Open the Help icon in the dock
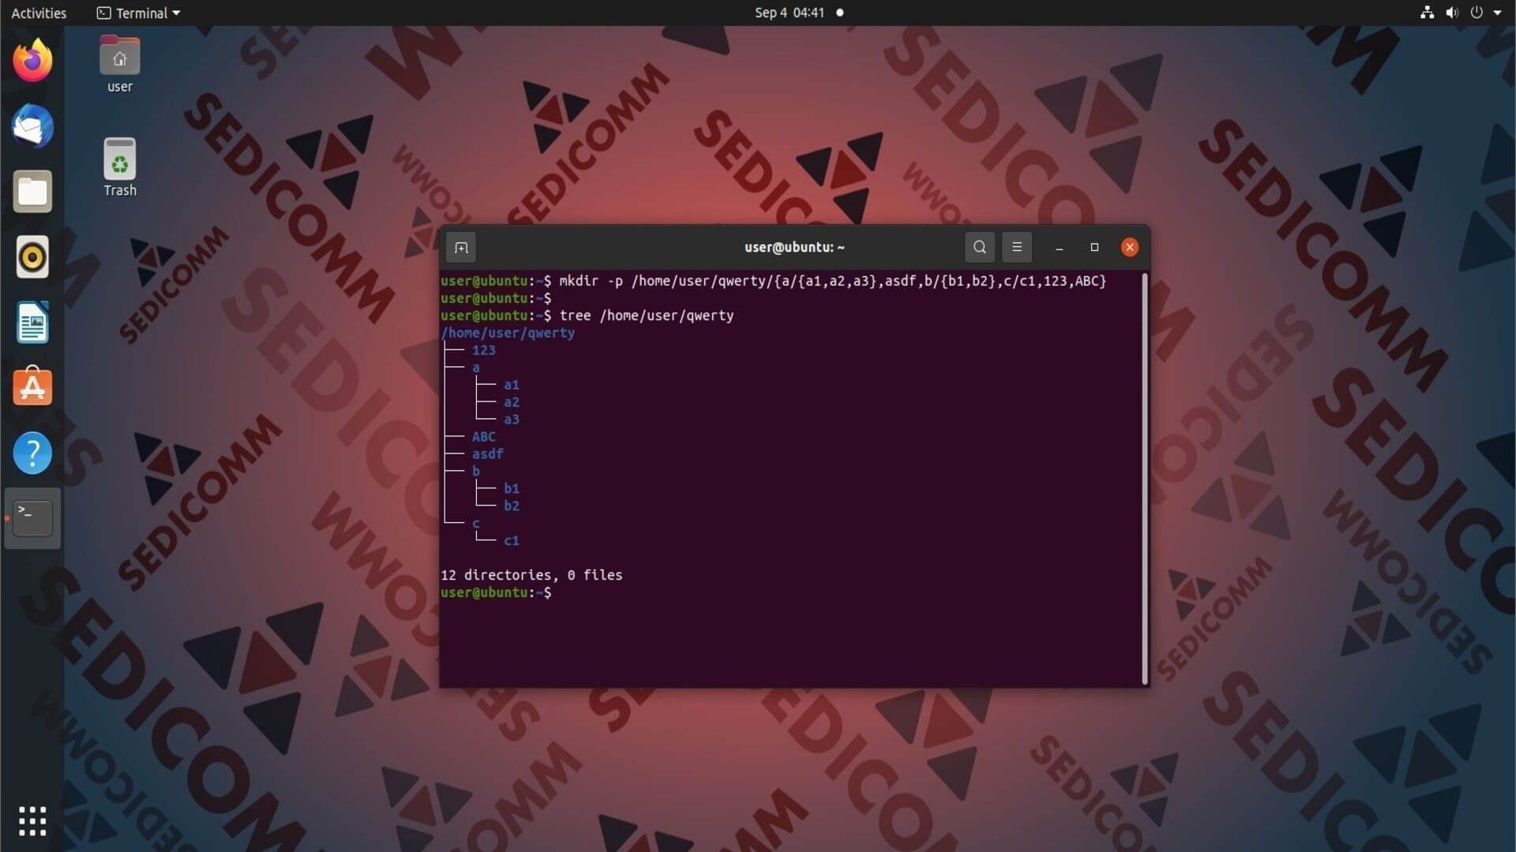Screen dimensions: 1516x852 tap(32, 453)
